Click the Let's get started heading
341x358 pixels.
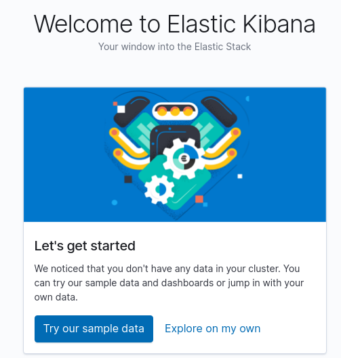tap(85, 246)
